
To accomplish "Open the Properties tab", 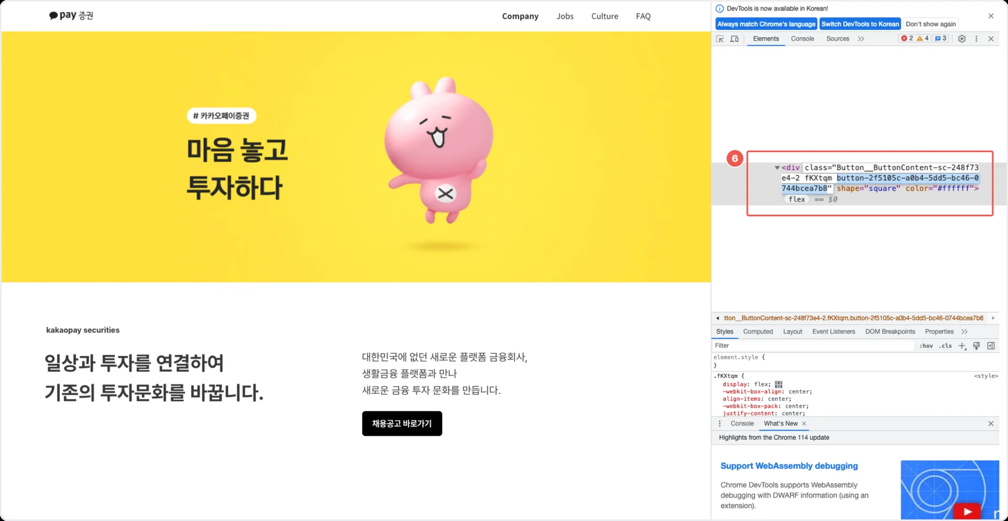I will (x=939, y=332).
